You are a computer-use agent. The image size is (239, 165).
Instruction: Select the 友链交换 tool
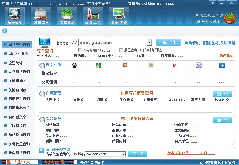point(67,16)
